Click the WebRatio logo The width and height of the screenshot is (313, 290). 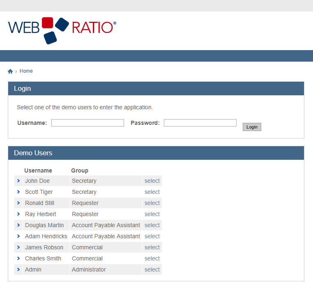(x=62, y=31)
